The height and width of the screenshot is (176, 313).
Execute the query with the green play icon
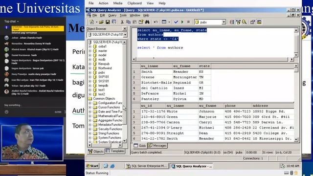coord(182,22)
